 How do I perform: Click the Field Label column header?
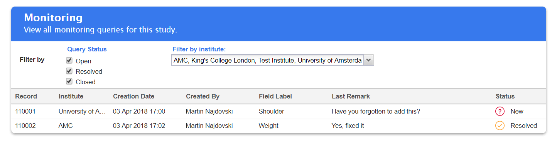[x=275, y=97]
